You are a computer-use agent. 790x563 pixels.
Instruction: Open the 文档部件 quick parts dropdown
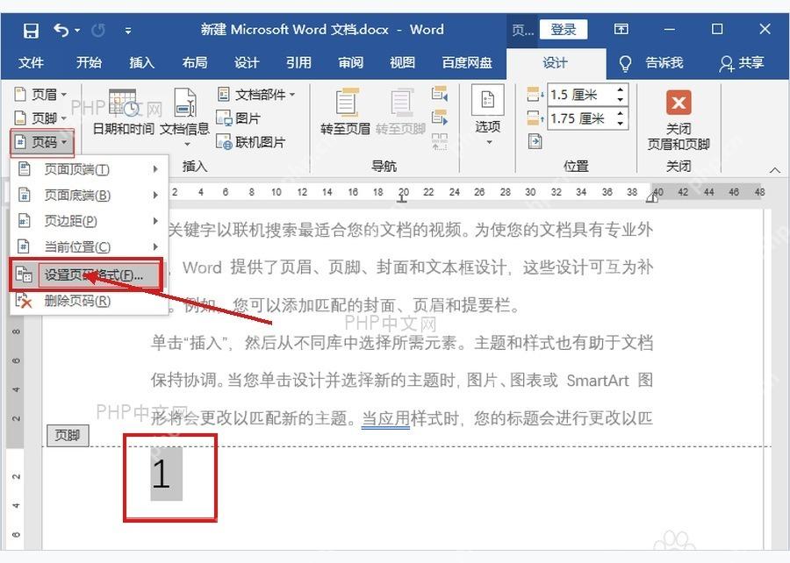click(256, 94)
